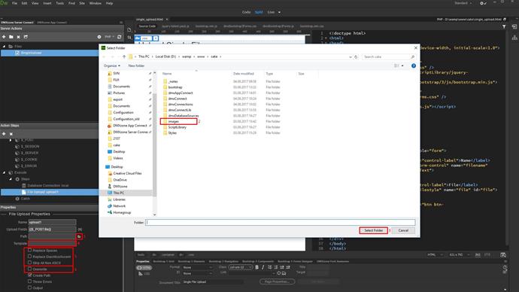Open the address bar history dropdown
This screenshot has width=519, height=292.
351,57
